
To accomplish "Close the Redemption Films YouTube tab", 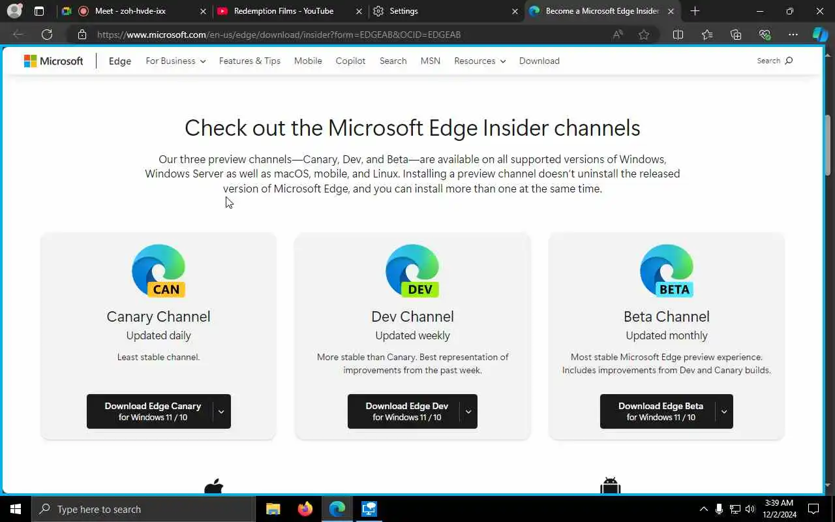I will click(359, 11).
